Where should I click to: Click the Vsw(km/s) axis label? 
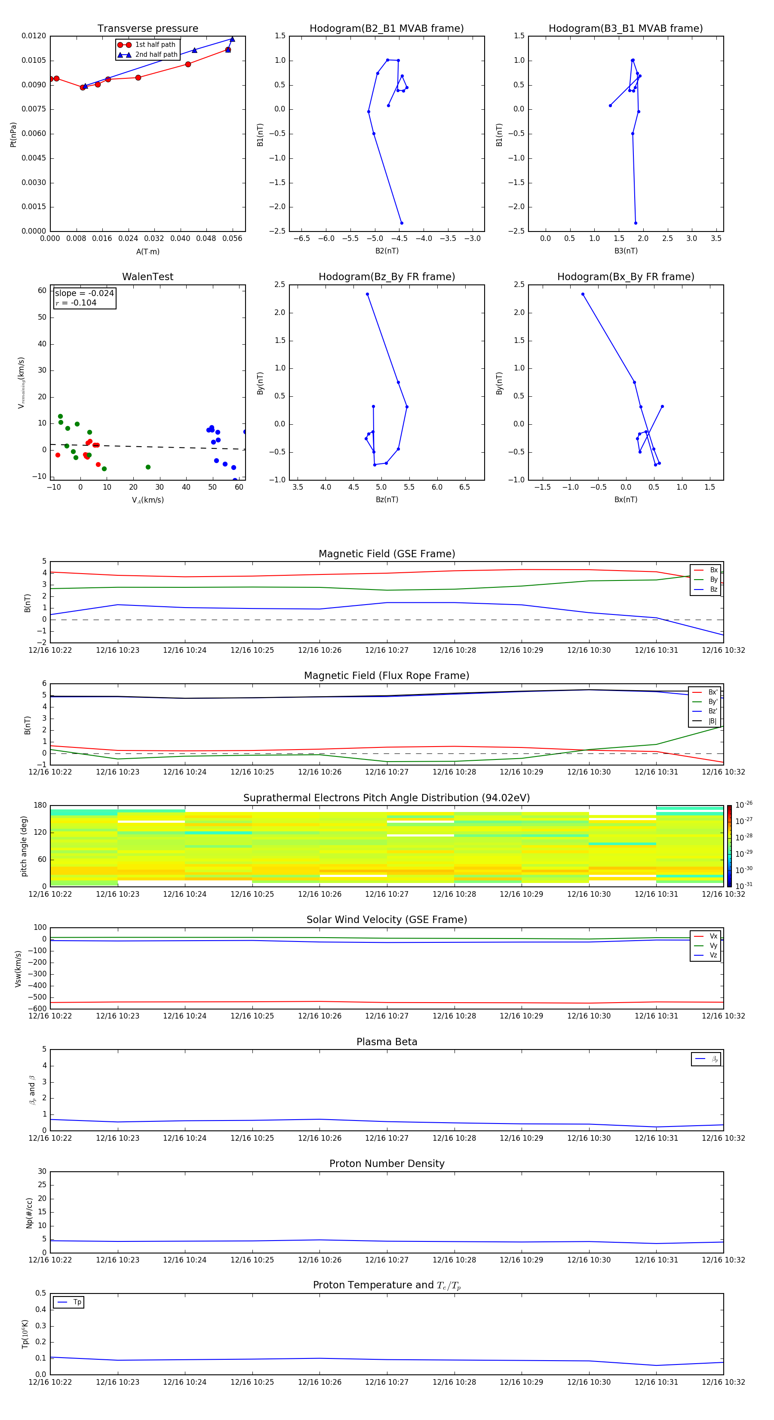tap(18, 968)
